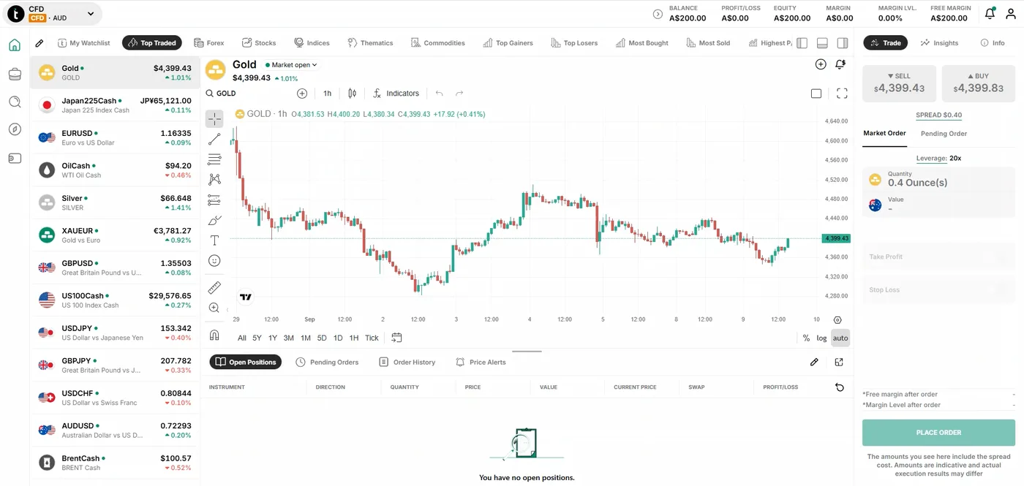Enter fullscreen chart mode
The height and width of the screenshot is (486, 1024).
click(x=842, y=94)
